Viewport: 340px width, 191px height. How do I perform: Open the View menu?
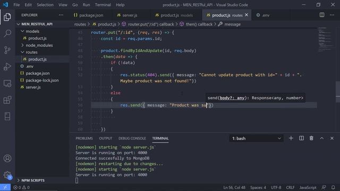point(63,5)
